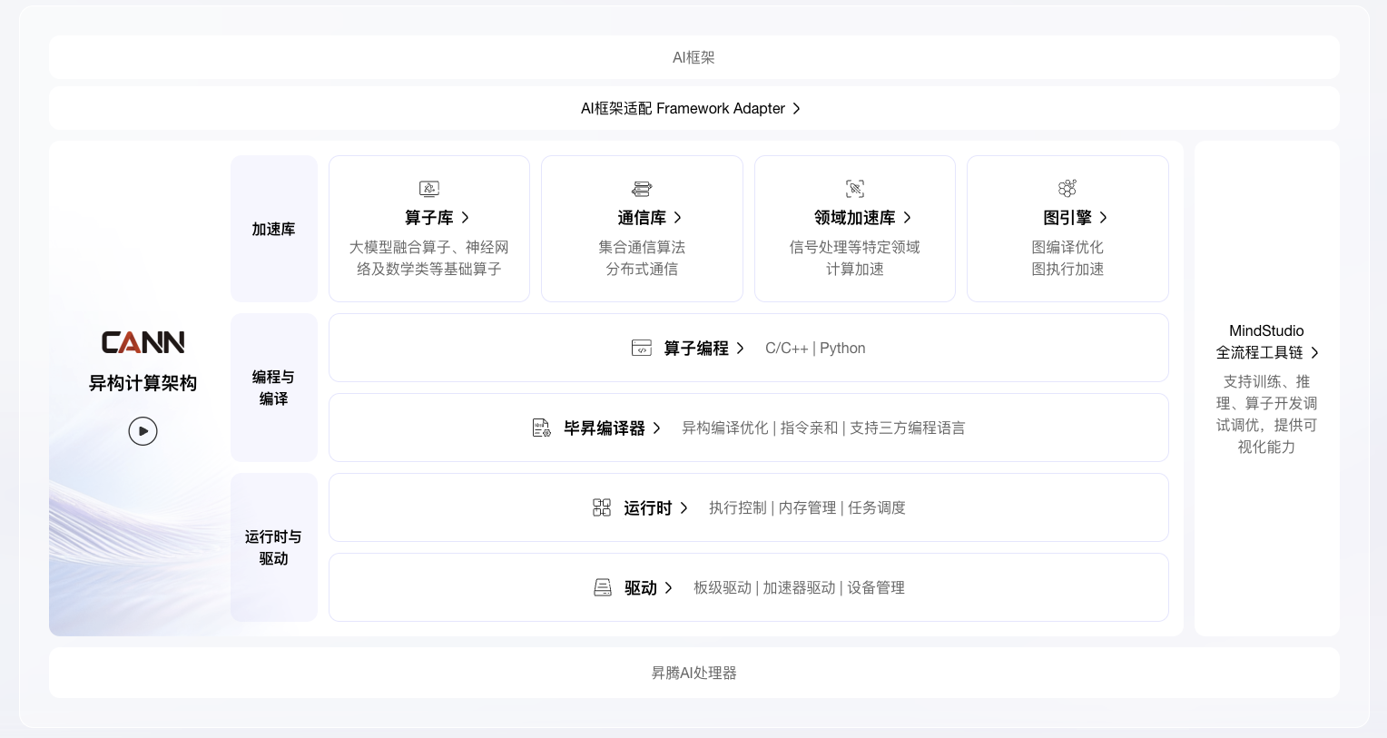Expand the 通信库 chevron arrow
Image resolution: width=1387 pixels, height=738 pixels.
678,217
